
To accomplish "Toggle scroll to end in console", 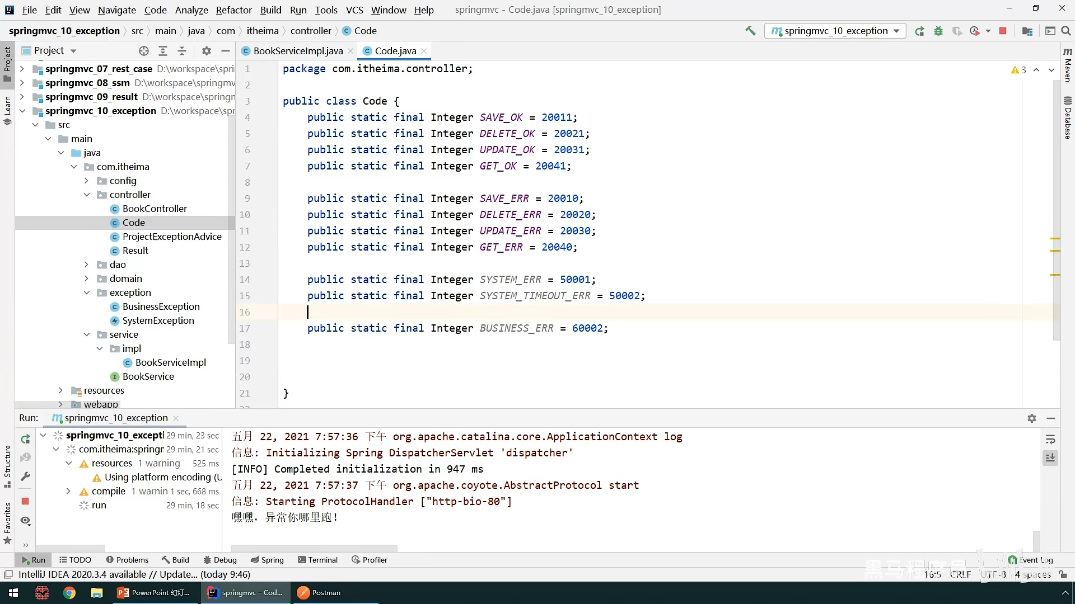I will pyautogui.click(x=1050, y=458).
